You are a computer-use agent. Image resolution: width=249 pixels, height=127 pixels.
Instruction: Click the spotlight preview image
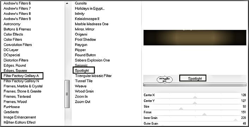coord(195,38)
